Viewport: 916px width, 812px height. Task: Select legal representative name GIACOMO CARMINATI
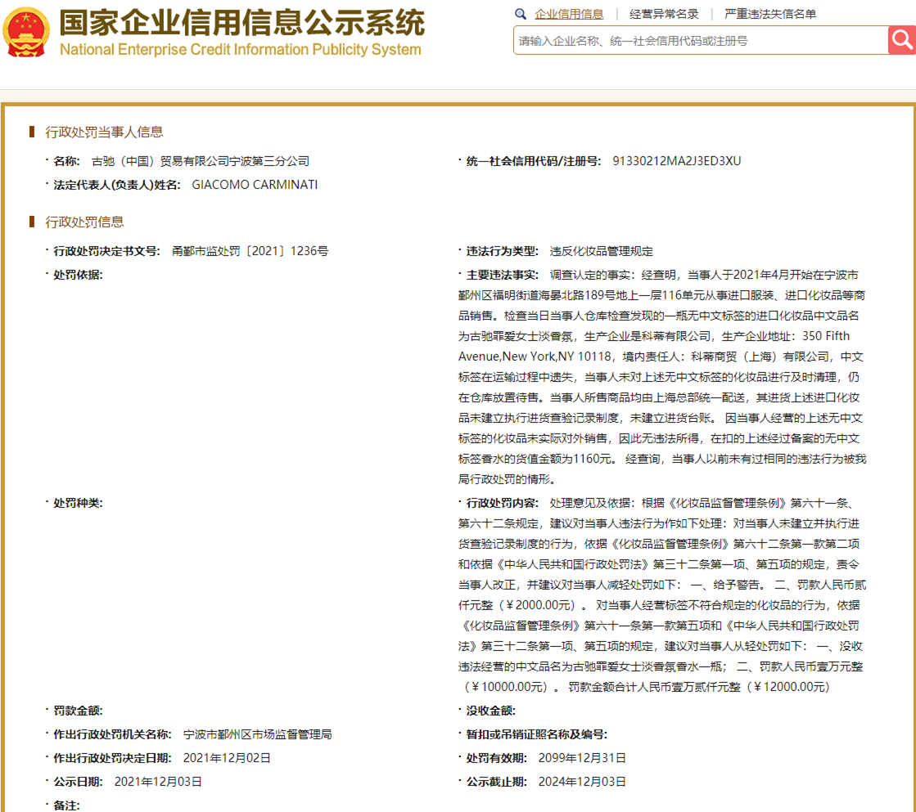pyautogui.click(x=255, y=185)
